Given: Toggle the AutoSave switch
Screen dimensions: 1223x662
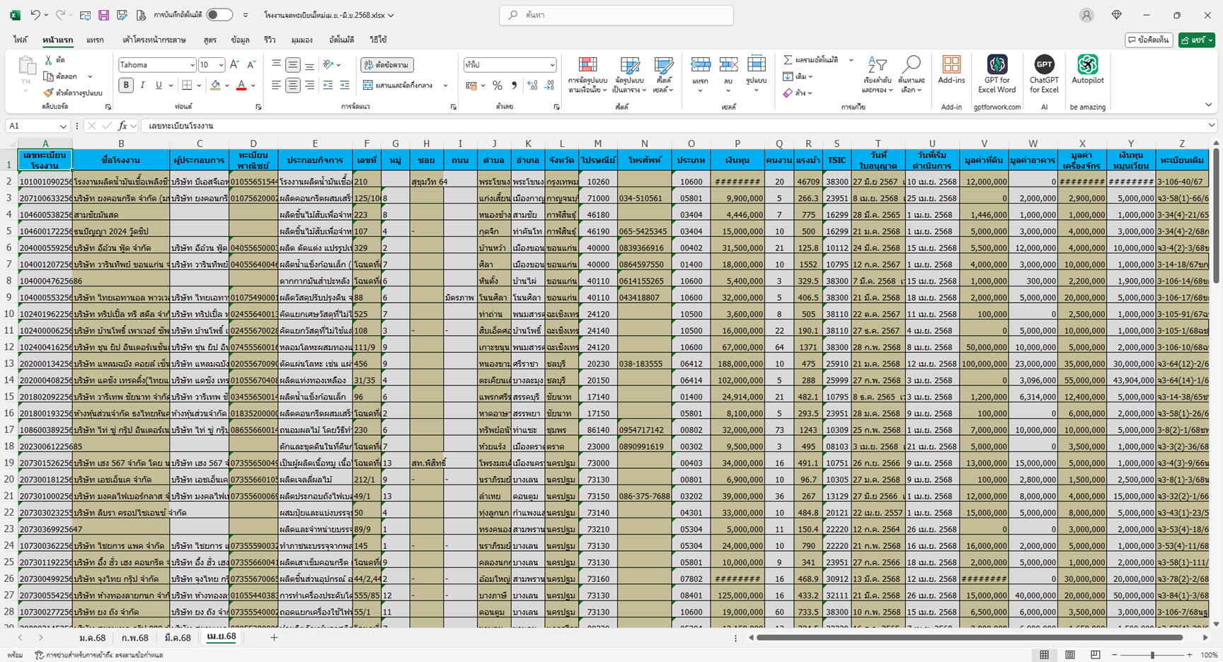Looking at the screenshot, I should point(219,15).
